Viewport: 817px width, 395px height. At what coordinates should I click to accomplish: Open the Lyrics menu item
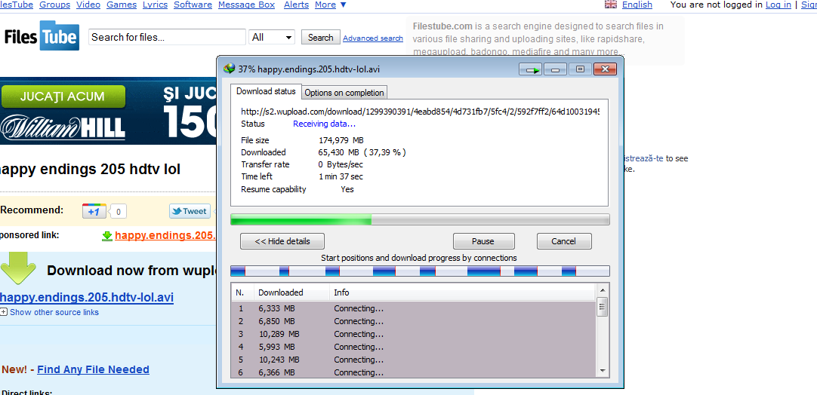tap(155, 5)
